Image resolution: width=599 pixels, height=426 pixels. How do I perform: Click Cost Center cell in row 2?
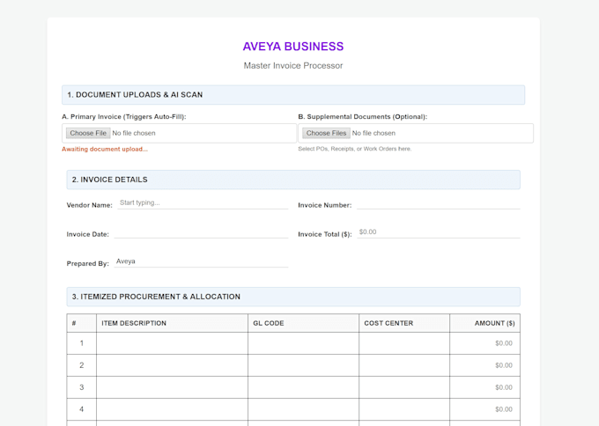404,365
